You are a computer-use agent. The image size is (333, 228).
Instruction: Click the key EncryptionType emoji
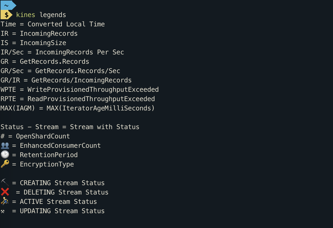point(5,164)
